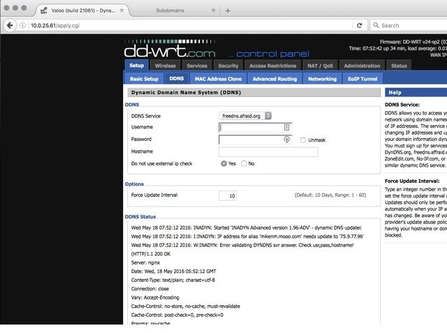The image size is (447, 335).
Task: Go to MAC Address Clone sub-tab
Action: click(218, 79)
